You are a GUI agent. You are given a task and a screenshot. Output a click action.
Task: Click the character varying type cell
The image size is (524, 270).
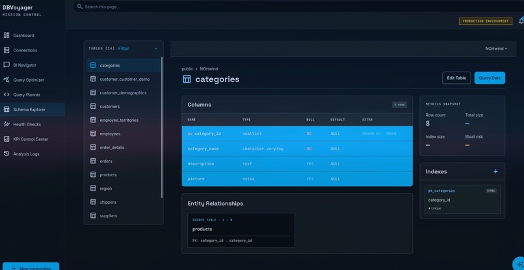[263, 149]
